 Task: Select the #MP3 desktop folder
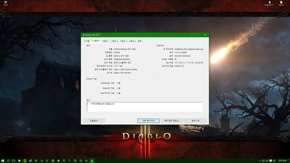click(x=281, y=3)
